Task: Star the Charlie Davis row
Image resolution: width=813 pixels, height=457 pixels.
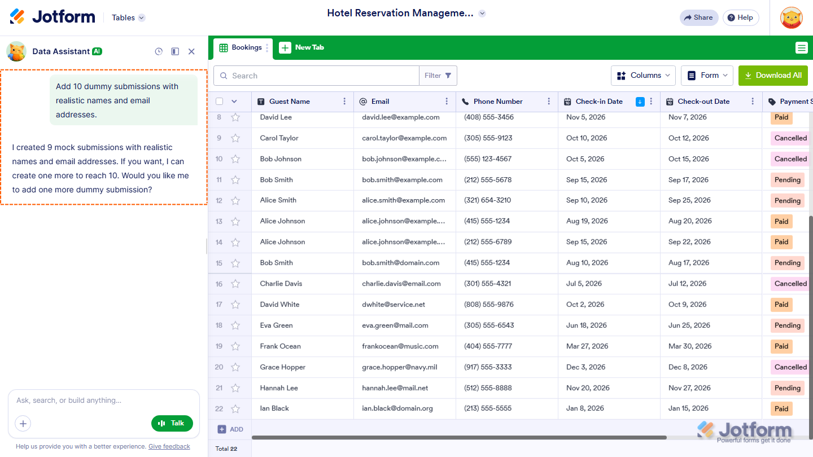Action: [x=235, y=284]
